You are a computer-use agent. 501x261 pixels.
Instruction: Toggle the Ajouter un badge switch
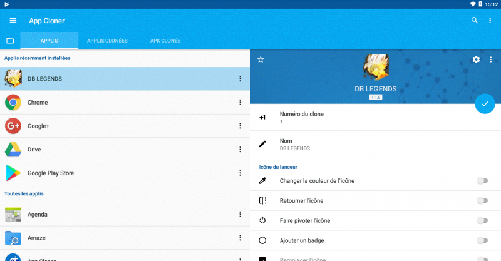pyautogui.click(x=482, y=240)
